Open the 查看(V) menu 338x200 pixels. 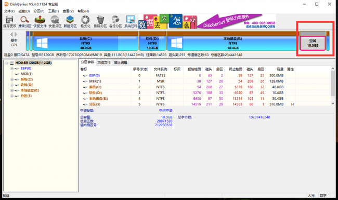tap(68, 11)
